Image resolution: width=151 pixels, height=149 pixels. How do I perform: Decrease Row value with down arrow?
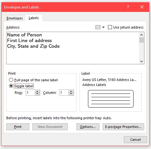tap(37, 94)
